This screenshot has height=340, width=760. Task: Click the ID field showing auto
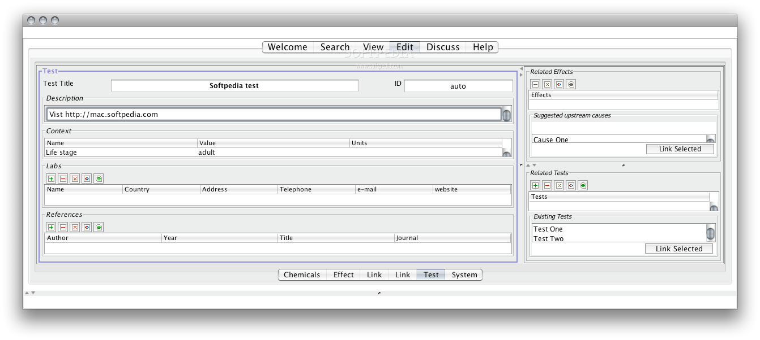[458, 86]
